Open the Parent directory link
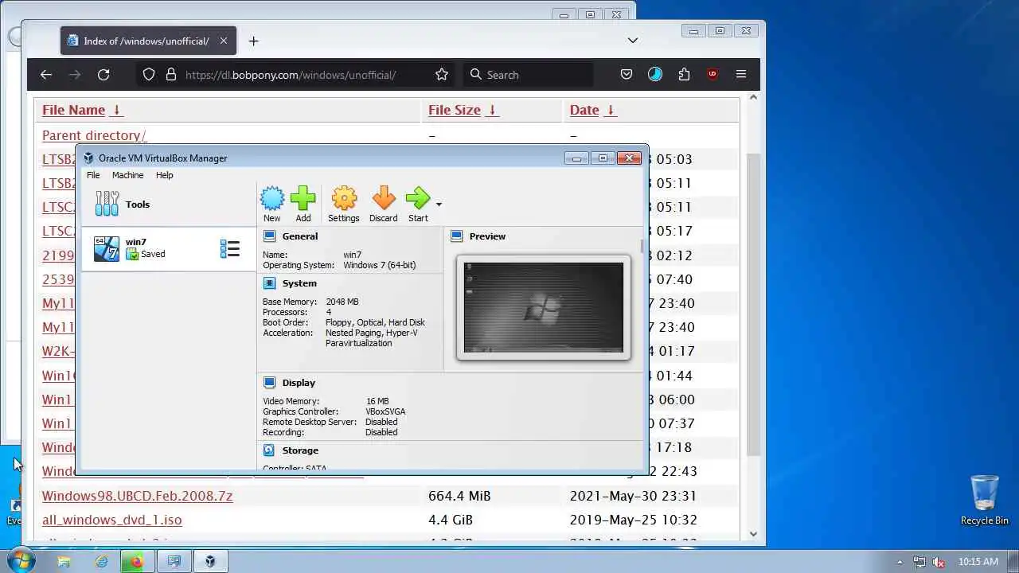 coord(94,135)
